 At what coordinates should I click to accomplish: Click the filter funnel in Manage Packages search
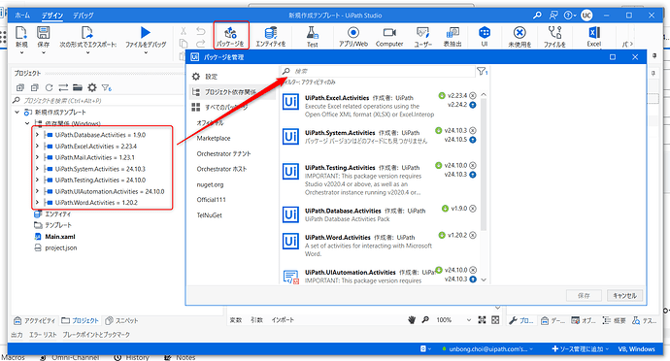pos(482,72)
